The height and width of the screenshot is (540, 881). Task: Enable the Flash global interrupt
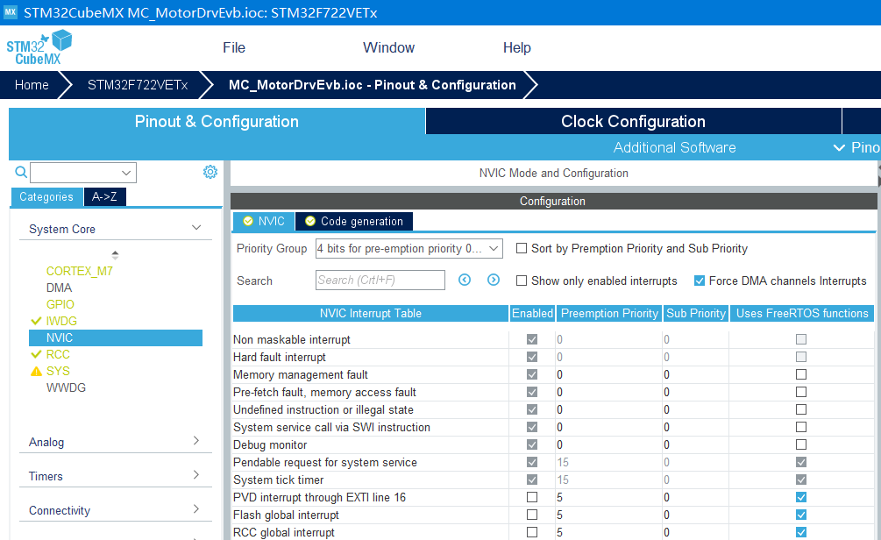coord(532,515)
